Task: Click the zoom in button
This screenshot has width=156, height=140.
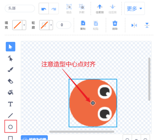Action: (x=145, y=138)
